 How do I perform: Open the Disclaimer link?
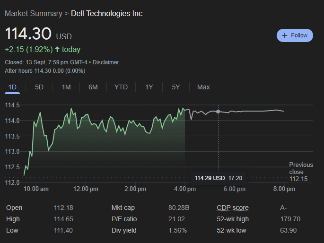(105, 62)
